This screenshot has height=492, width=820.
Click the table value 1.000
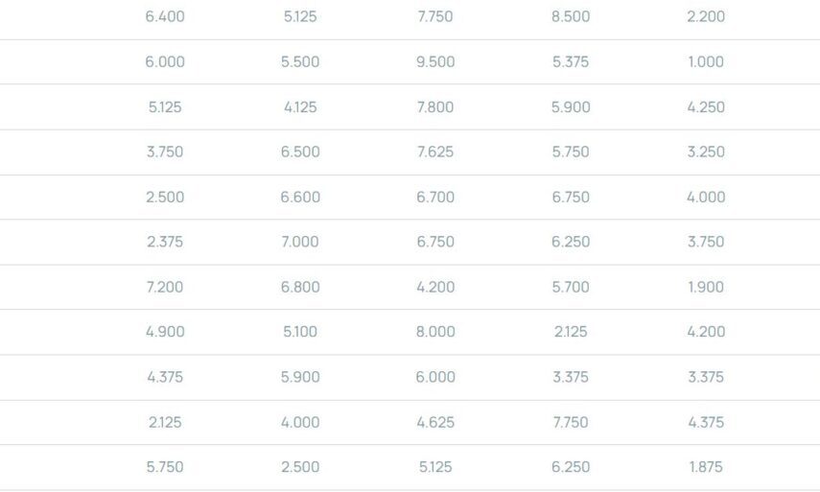point(706,61)
